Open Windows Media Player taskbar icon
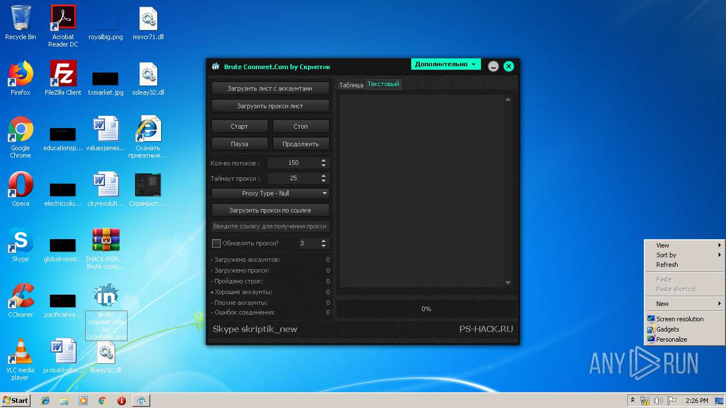Screen dimensions: 726x408 (x=83, y=401)
